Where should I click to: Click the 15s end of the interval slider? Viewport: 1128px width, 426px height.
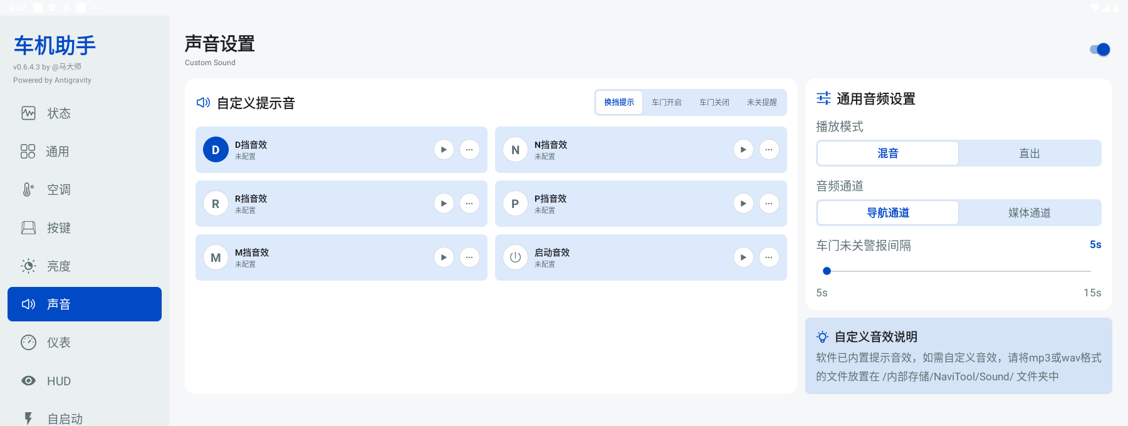pyautogui.click(x=1091, y=271)
